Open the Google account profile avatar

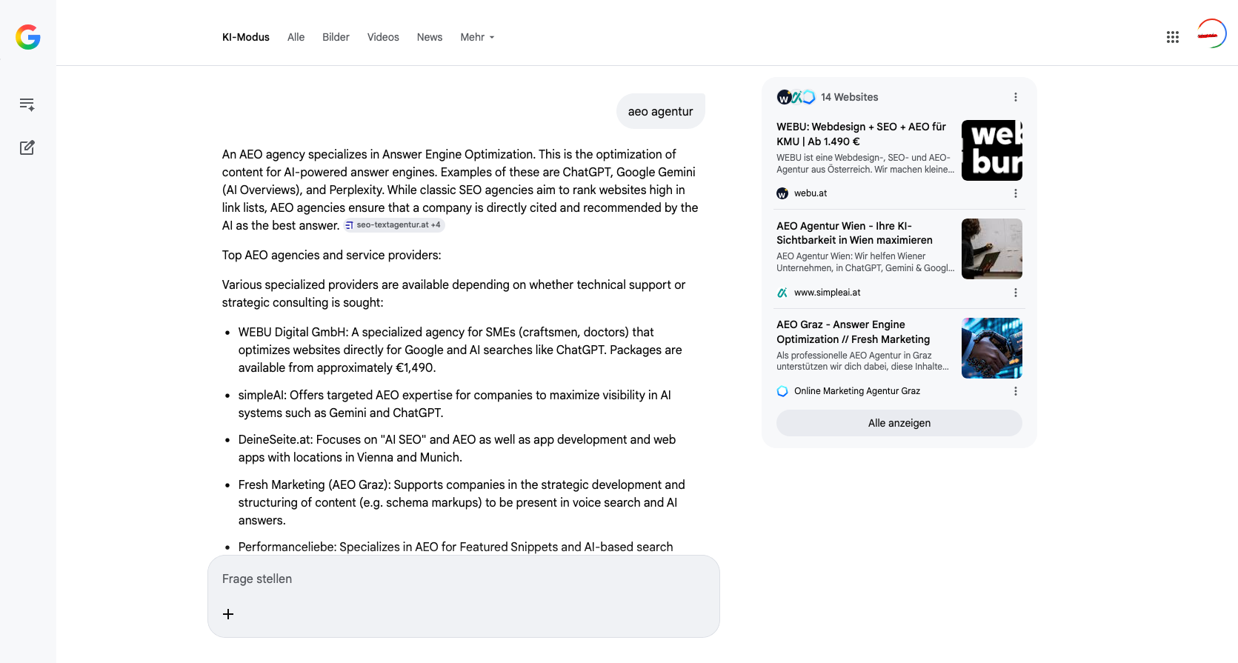[1211, 34]
